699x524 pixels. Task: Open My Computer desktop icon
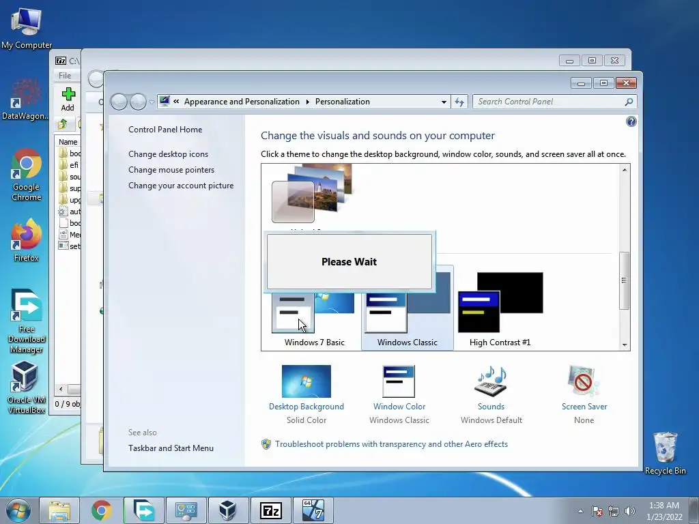click(x=27, y=27)
